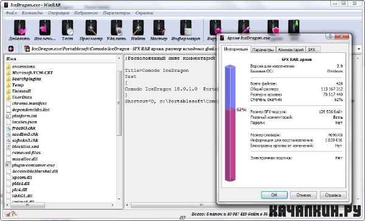Switch to the SFX tab
365x221 pixels.
coord(313,49)
